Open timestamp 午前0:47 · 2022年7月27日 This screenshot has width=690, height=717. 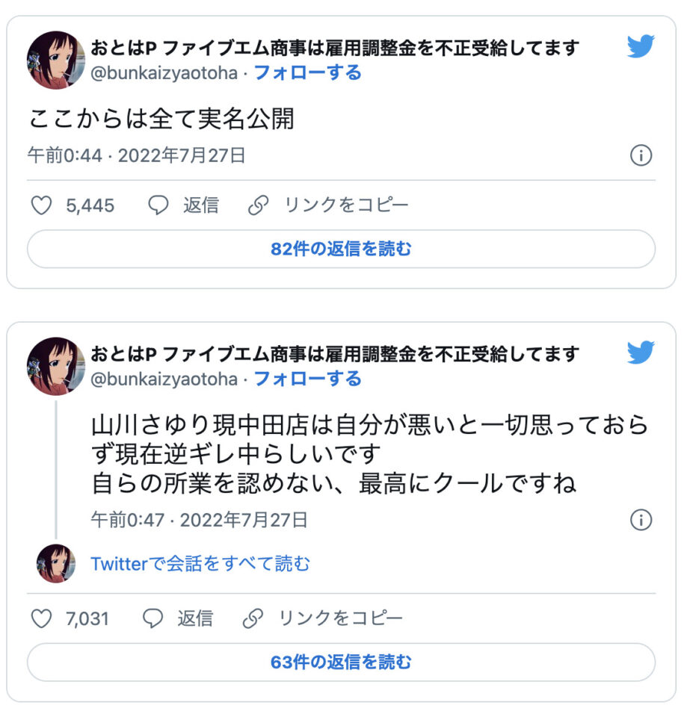click(x=199, y=520)
